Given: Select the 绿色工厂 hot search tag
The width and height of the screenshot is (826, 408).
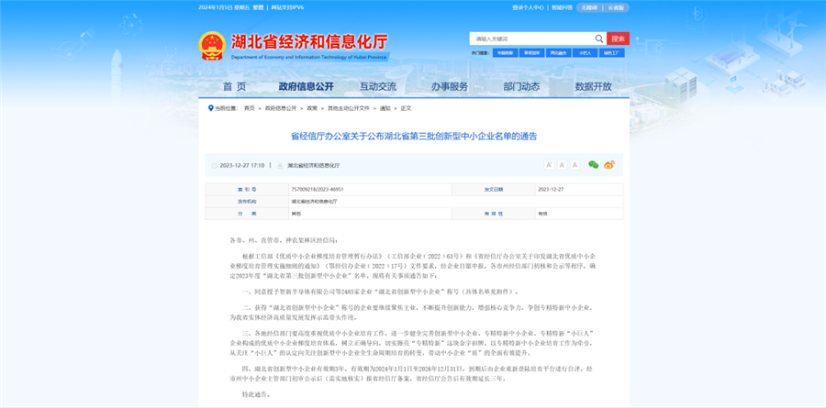Looking at the screenshot, I should point(612,53).
